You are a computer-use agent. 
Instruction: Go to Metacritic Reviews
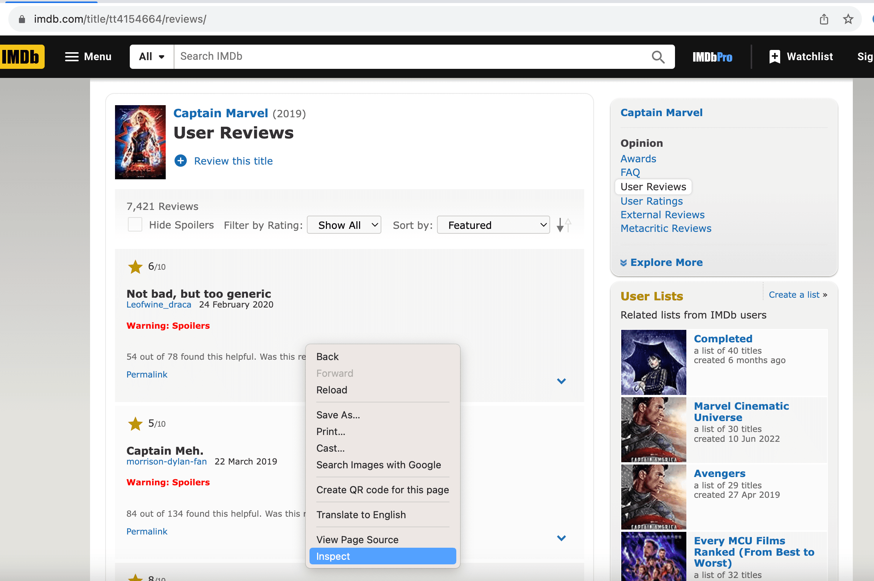coord(666,228)
